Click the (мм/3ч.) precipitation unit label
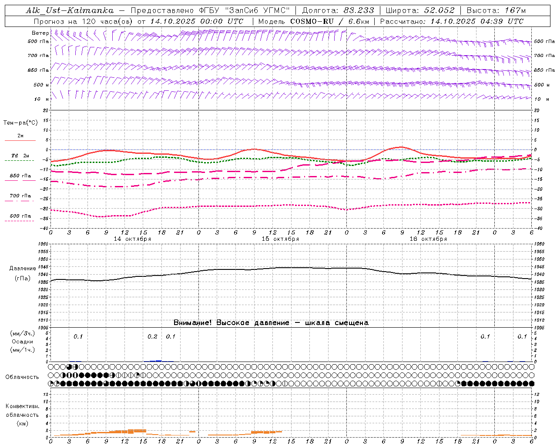This screenshot has width=557, height=445. point(23,334)
